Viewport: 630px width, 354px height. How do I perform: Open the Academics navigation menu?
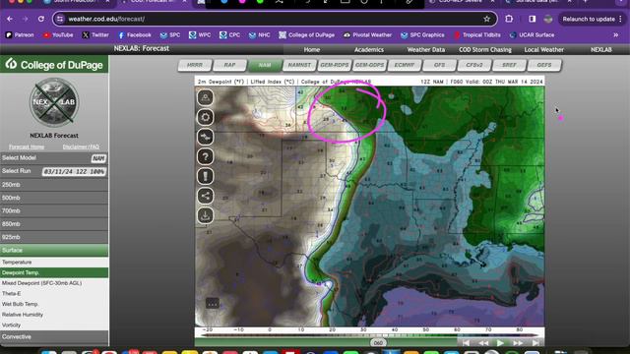[369, 50]
